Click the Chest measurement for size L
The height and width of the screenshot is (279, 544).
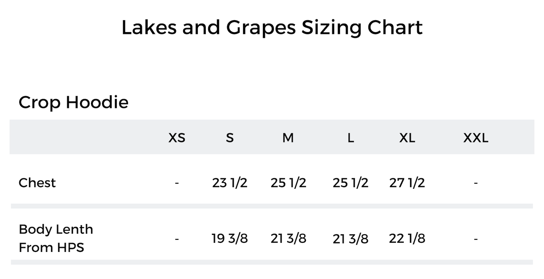(350, 183)
